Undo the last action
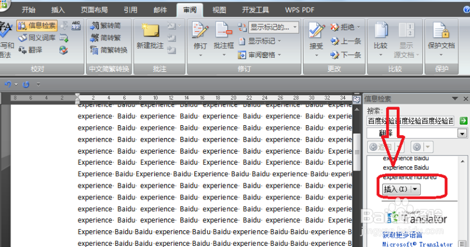The height and width of the screenshot is (247, 470). point(8,85)
